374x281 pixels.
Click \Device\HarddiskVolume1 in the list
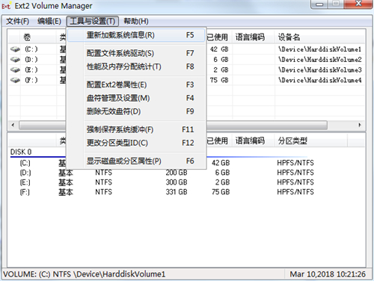tap(319, 49)
